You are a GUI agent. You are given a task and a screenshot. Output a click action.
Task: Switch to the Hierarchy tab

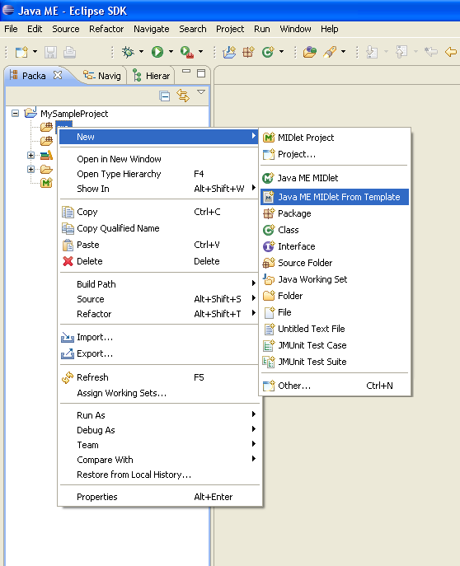click(x=152, y=76)
